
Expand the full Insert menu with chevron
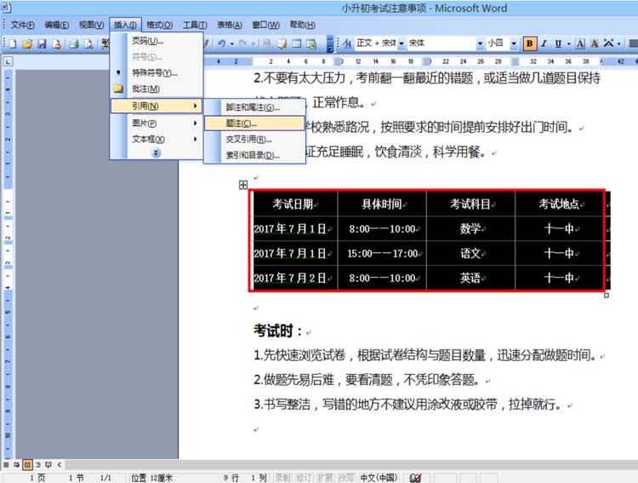click(x=156, y=152)
